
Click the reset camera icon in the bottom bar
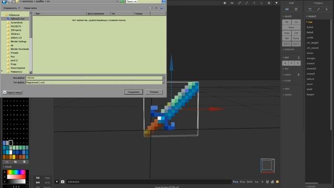267,182
